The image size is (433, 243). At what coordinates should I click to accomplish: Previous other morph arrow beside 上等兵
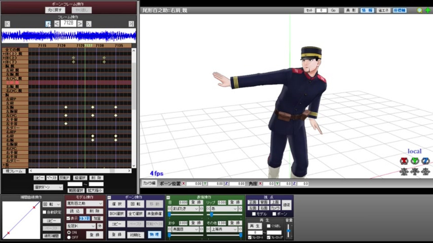pos(208,229)
